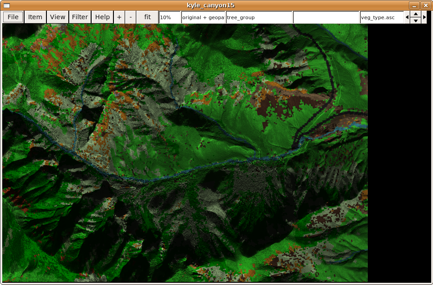The height and width of the screenshot is (285, 433).
Task: Minimize the kyle_canyon15 window
Action: [x=414, y=5]
